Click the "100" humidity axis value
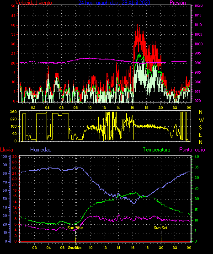The width and height of the screenshot is (213, 254). coord(4,157)
